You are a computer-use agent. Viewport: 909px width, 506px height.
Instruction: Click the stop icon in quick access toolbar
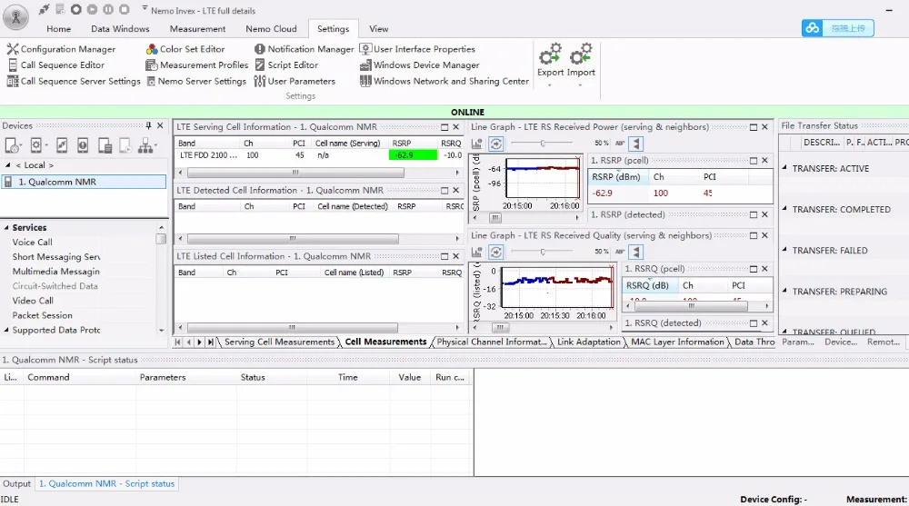[124, 9]
